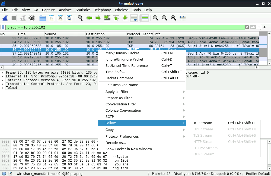Open the Copy submenu

(142, 130)
